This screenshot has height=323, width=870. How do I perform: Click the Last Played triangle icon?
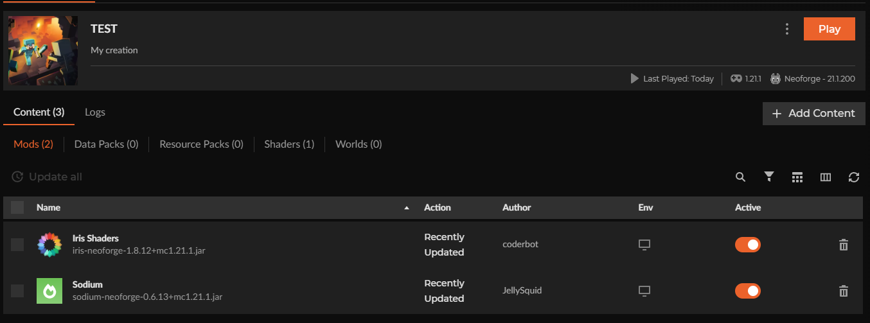[x=635, y=79]
